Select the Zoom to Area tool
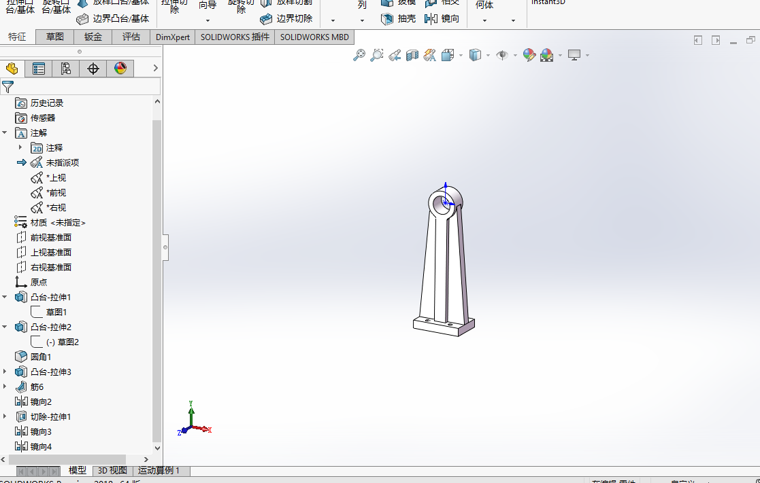The height and width of the screenshot is (483, 760). point(377,56)
